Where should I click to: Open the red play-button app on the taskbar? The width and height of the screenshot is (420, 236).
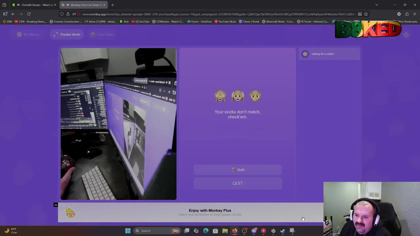[x=263, y=231]
